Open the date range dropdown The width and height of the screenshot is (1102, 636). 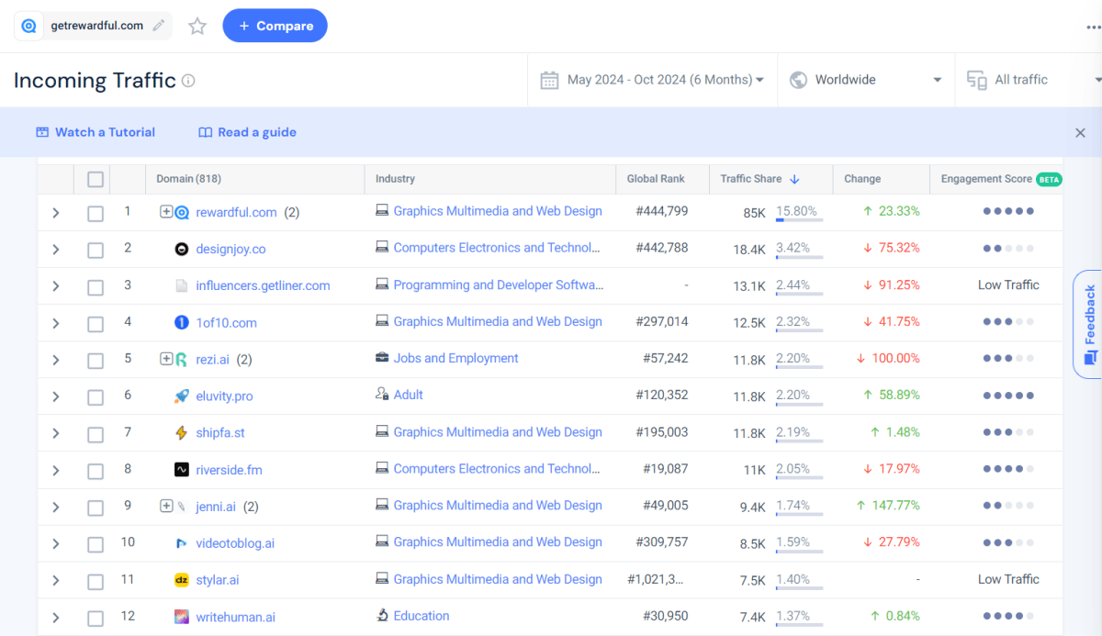pos(759,80)
